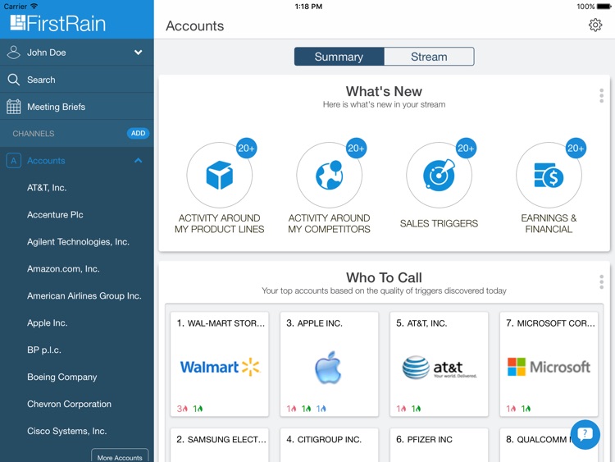
Task: Open Who To Call options menu dots
Action: pos(601,281)
